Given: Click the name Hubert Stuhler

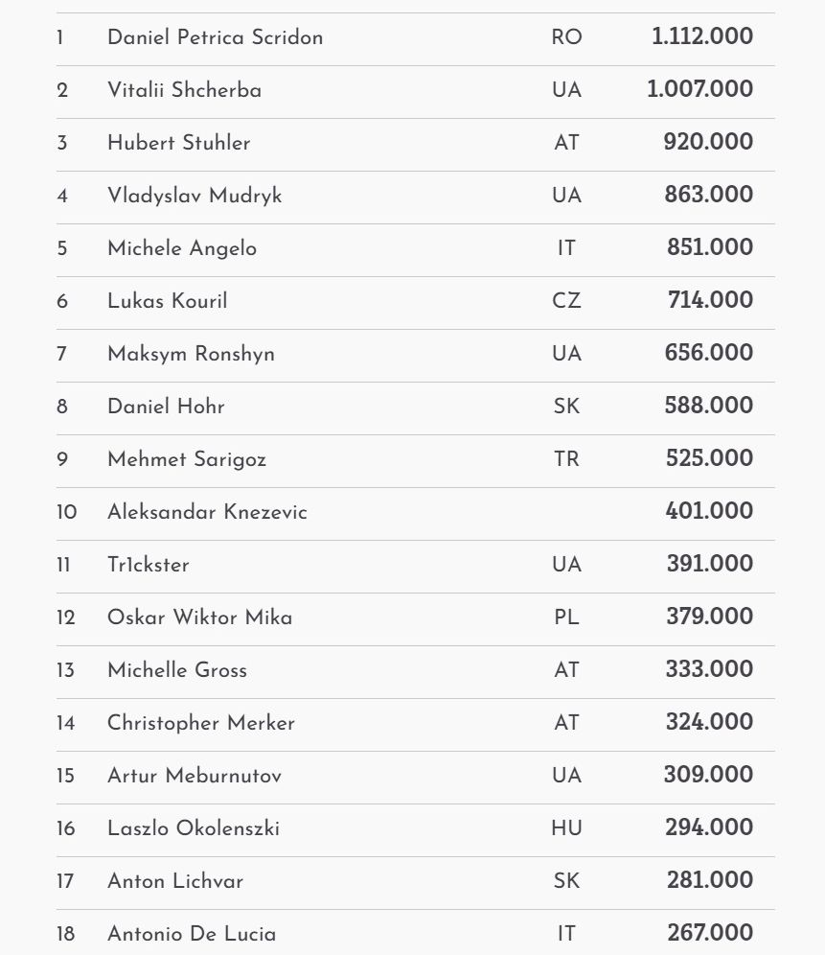Looking at the screenshot, I should click(x=178, y=143).
